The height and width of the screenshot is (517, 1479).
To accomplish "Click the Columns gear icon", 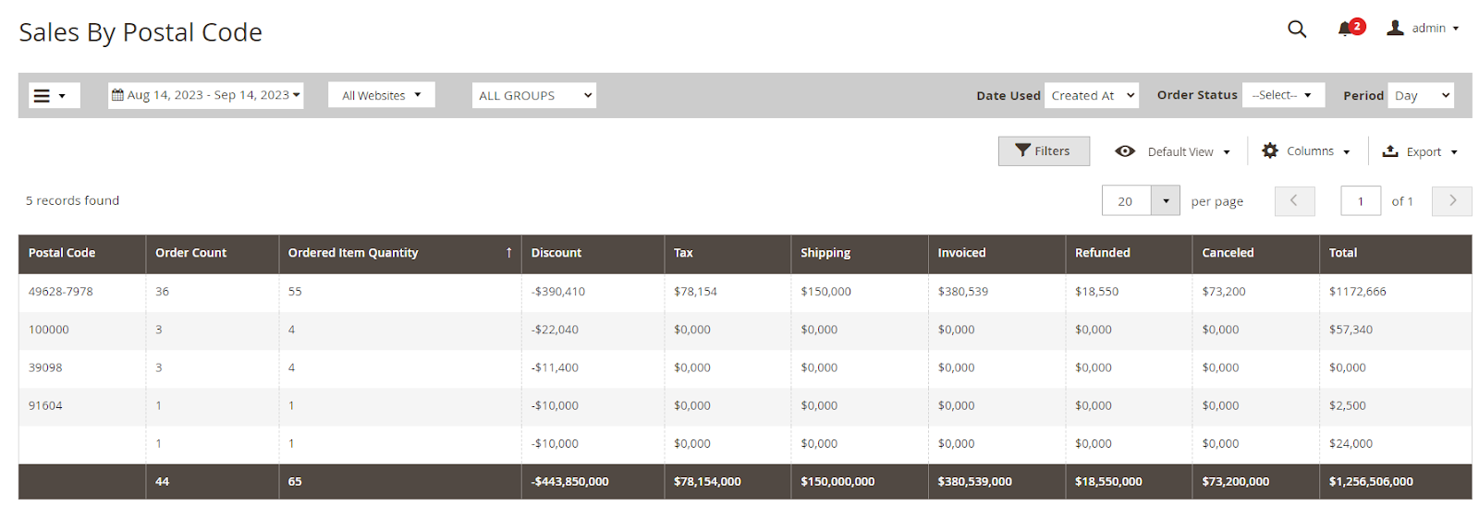I will pos(1270,150).
